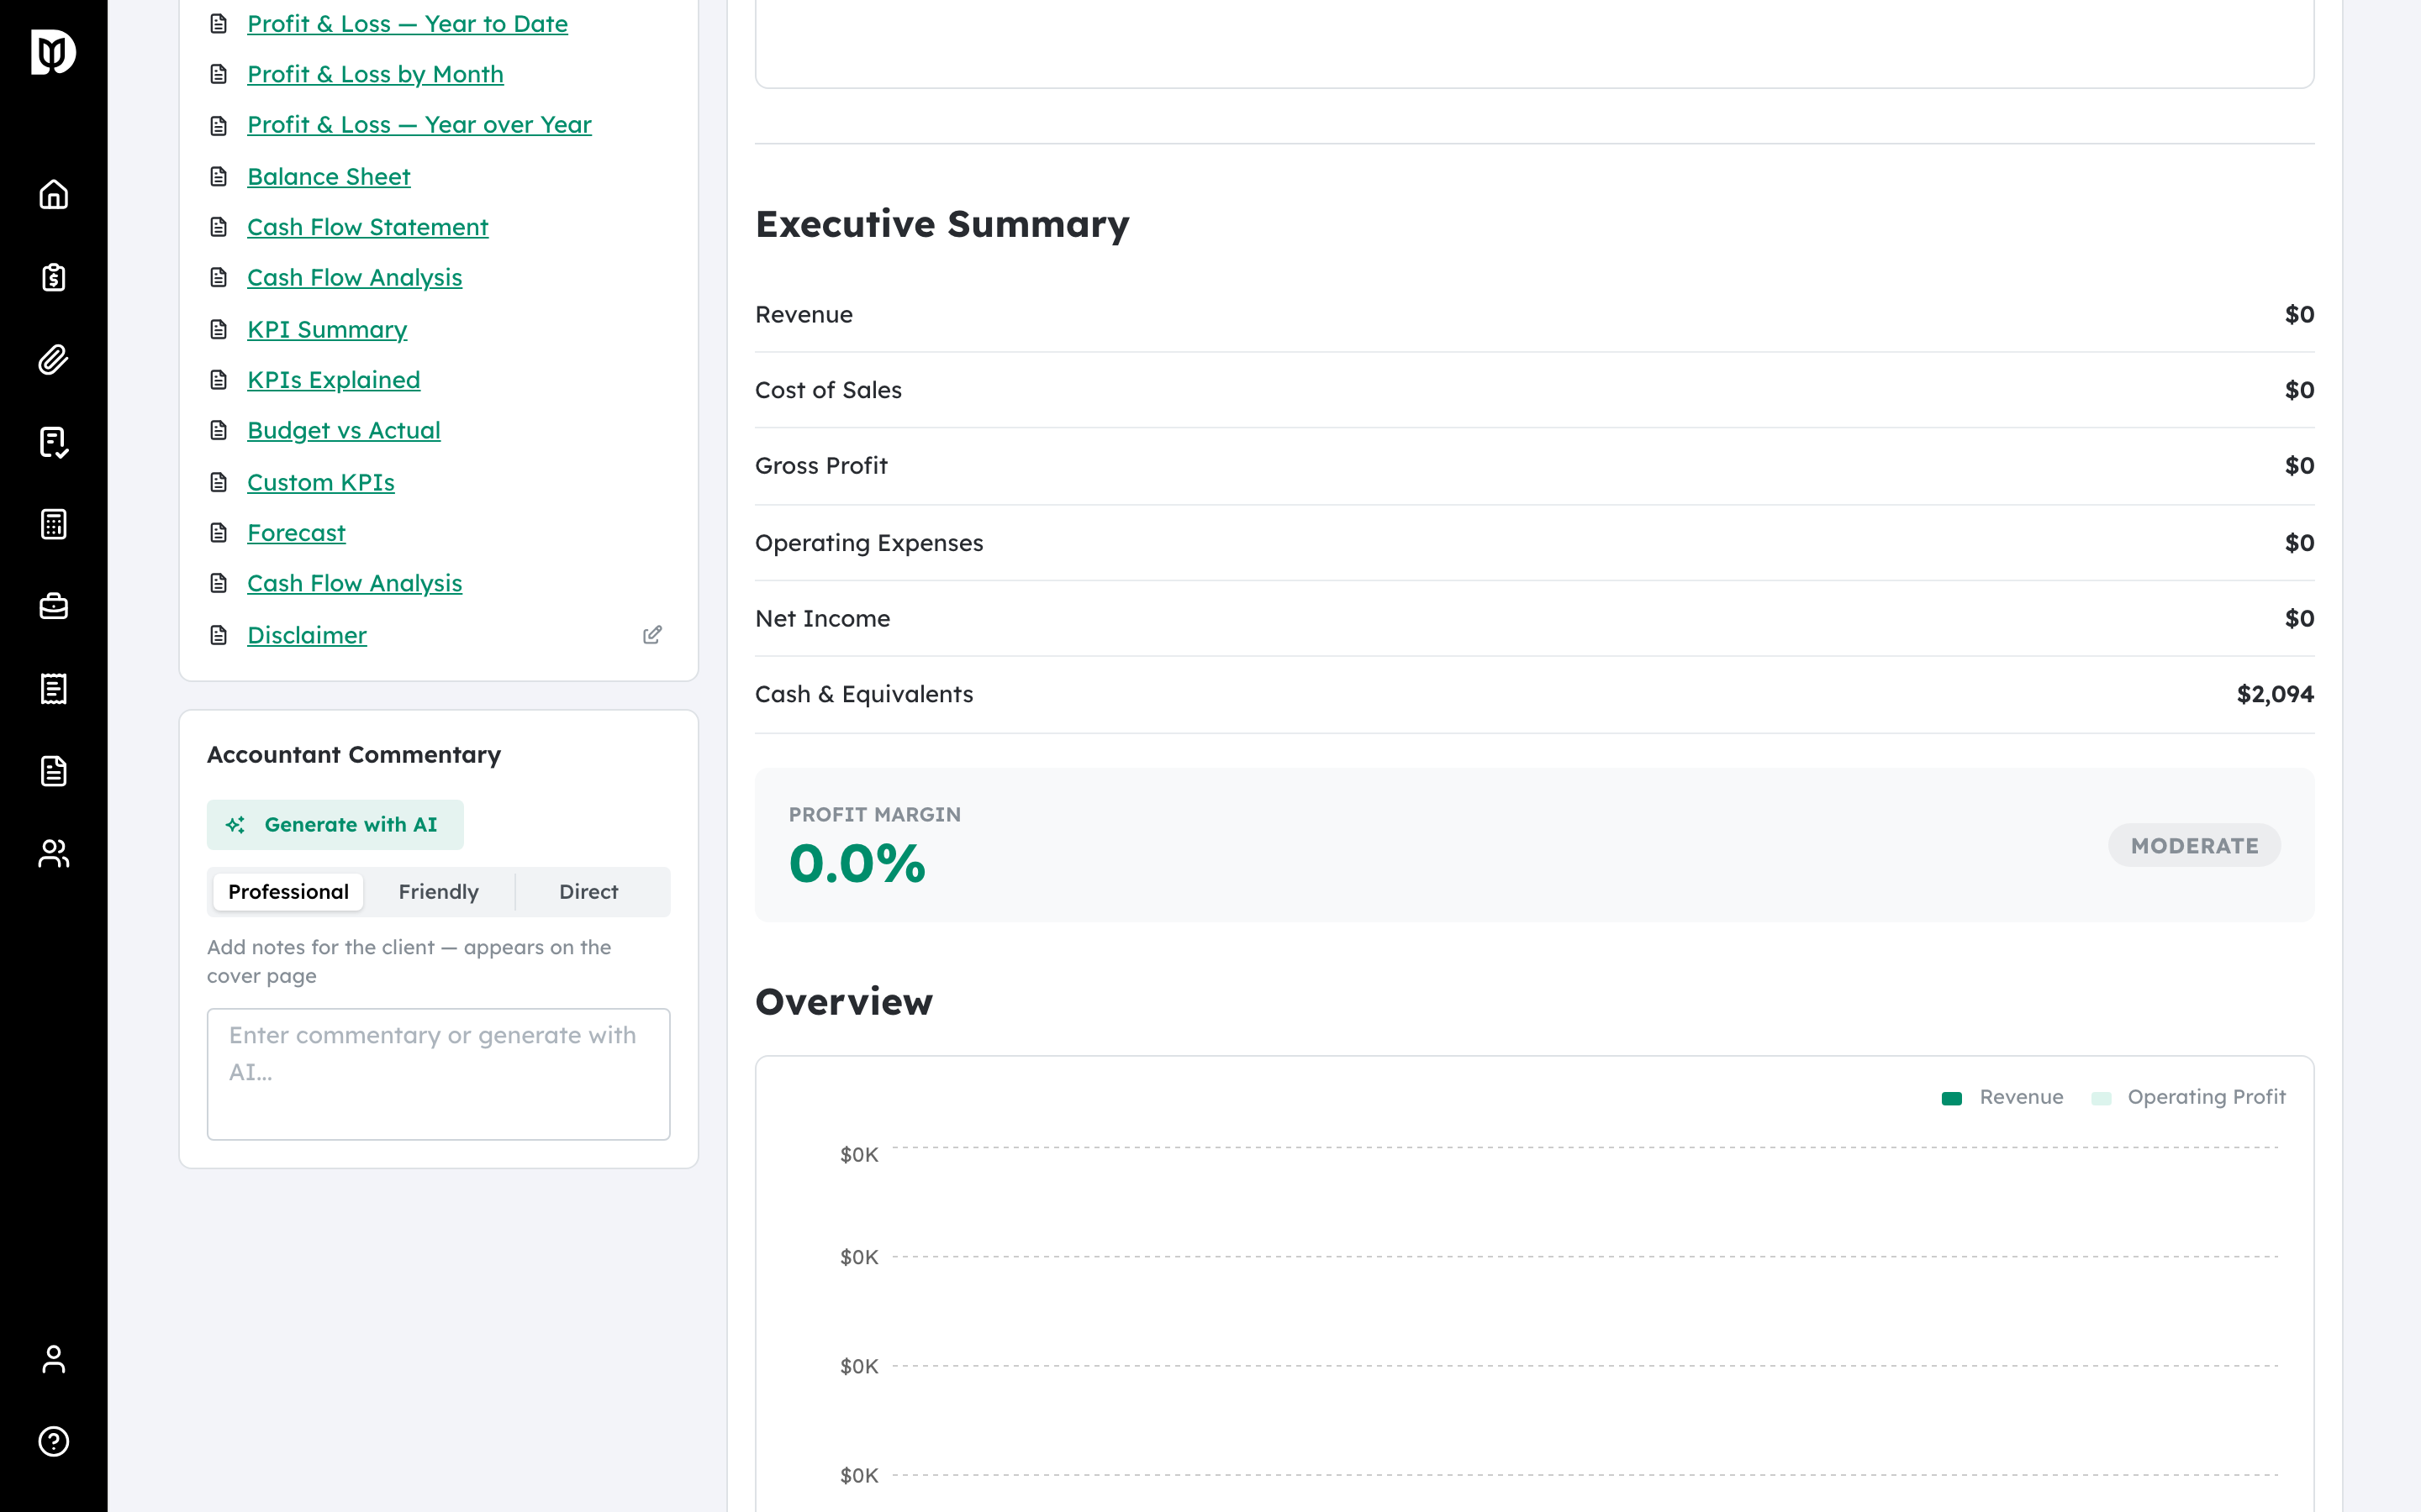
Task: Go to the Balance Sheet section
Action: click(x=328, y=177)
